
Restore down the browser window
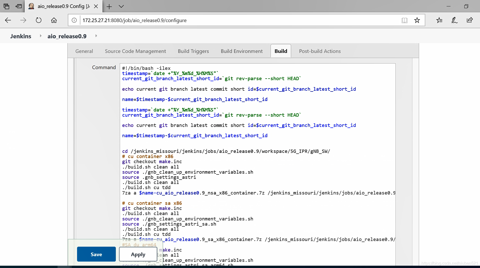[466, 6]
